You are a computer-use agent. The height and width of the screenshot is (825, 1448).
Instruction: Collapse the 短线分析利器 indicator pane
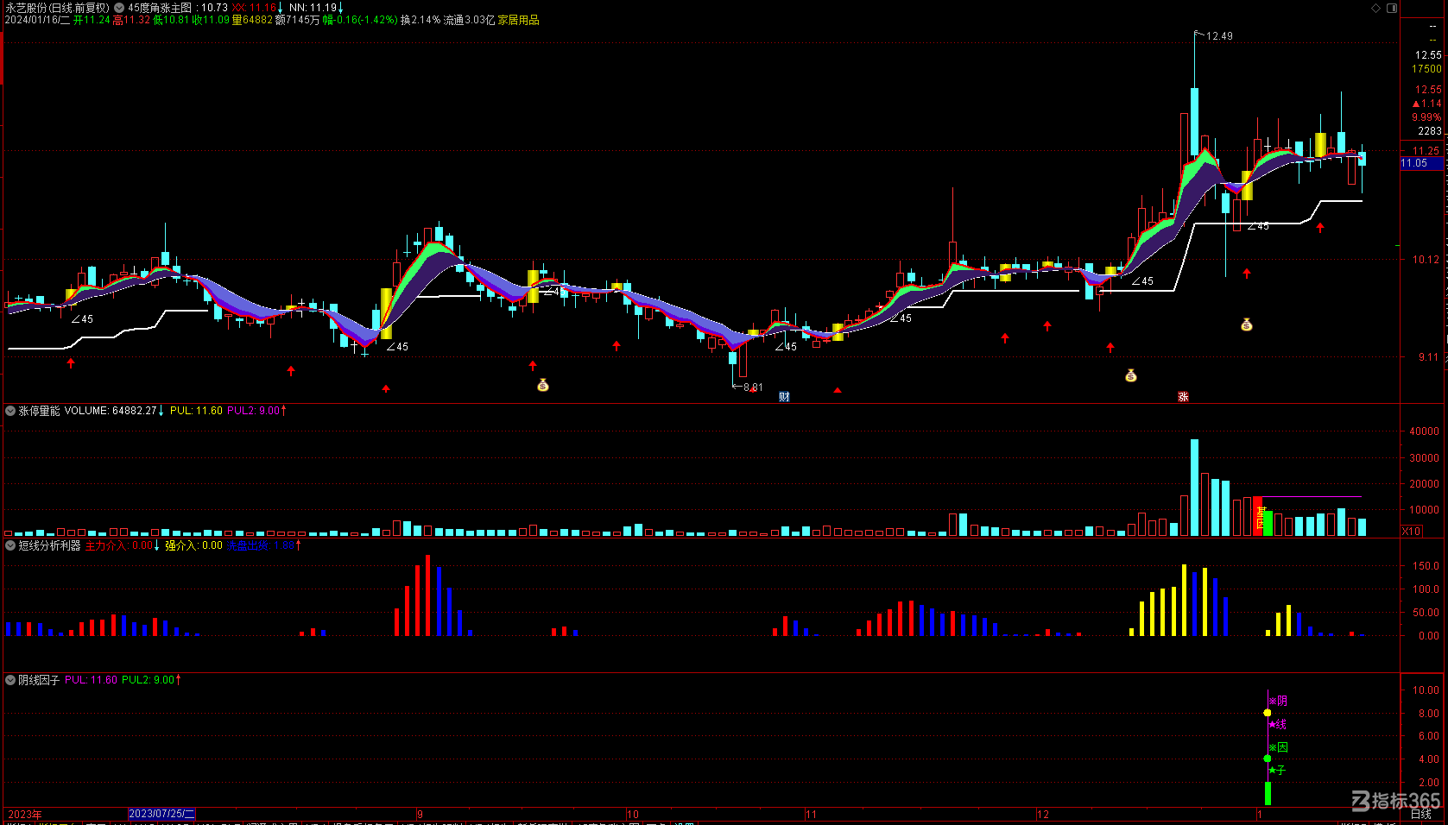tap(10, 545)
